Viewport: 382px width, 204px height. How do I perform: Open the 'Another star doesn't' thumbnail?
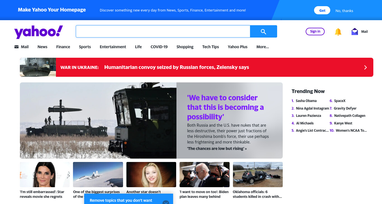pos(151,175)
